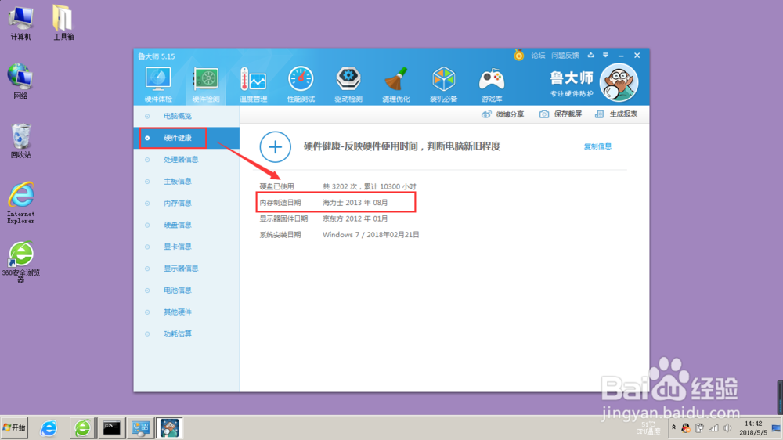
Task: Click 51℃ CPU温度 taskbar indicator
Action: 648,428
